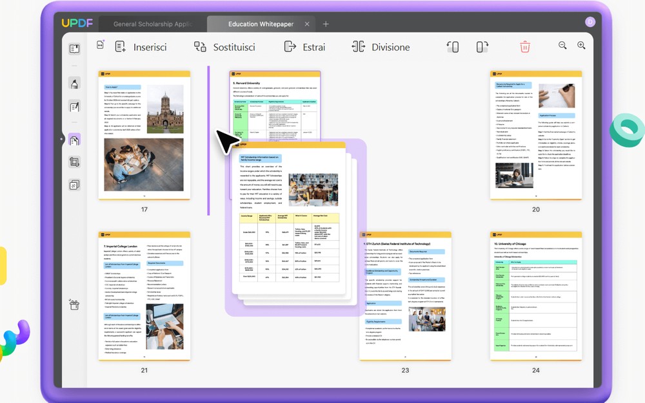Click the gift box icon
Viewport: 645px width, 403px height.
[x=74, y=305]
